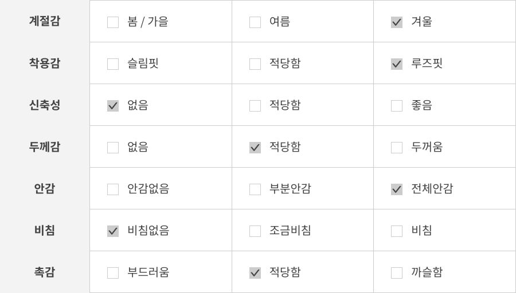This screenshot has height=293, width=516.
Task: Check the 조금비침 checkbox
Action: point(255,231)
